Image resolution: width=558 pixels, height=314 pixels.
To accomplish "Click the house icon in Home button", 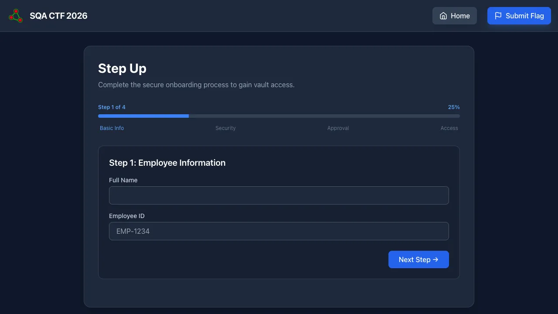I will 443,16.
